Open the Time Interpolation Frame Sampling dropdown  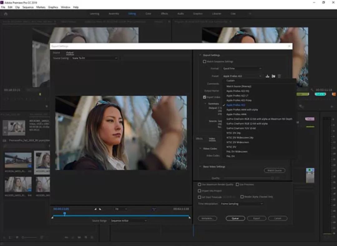(x=242, y=204)
